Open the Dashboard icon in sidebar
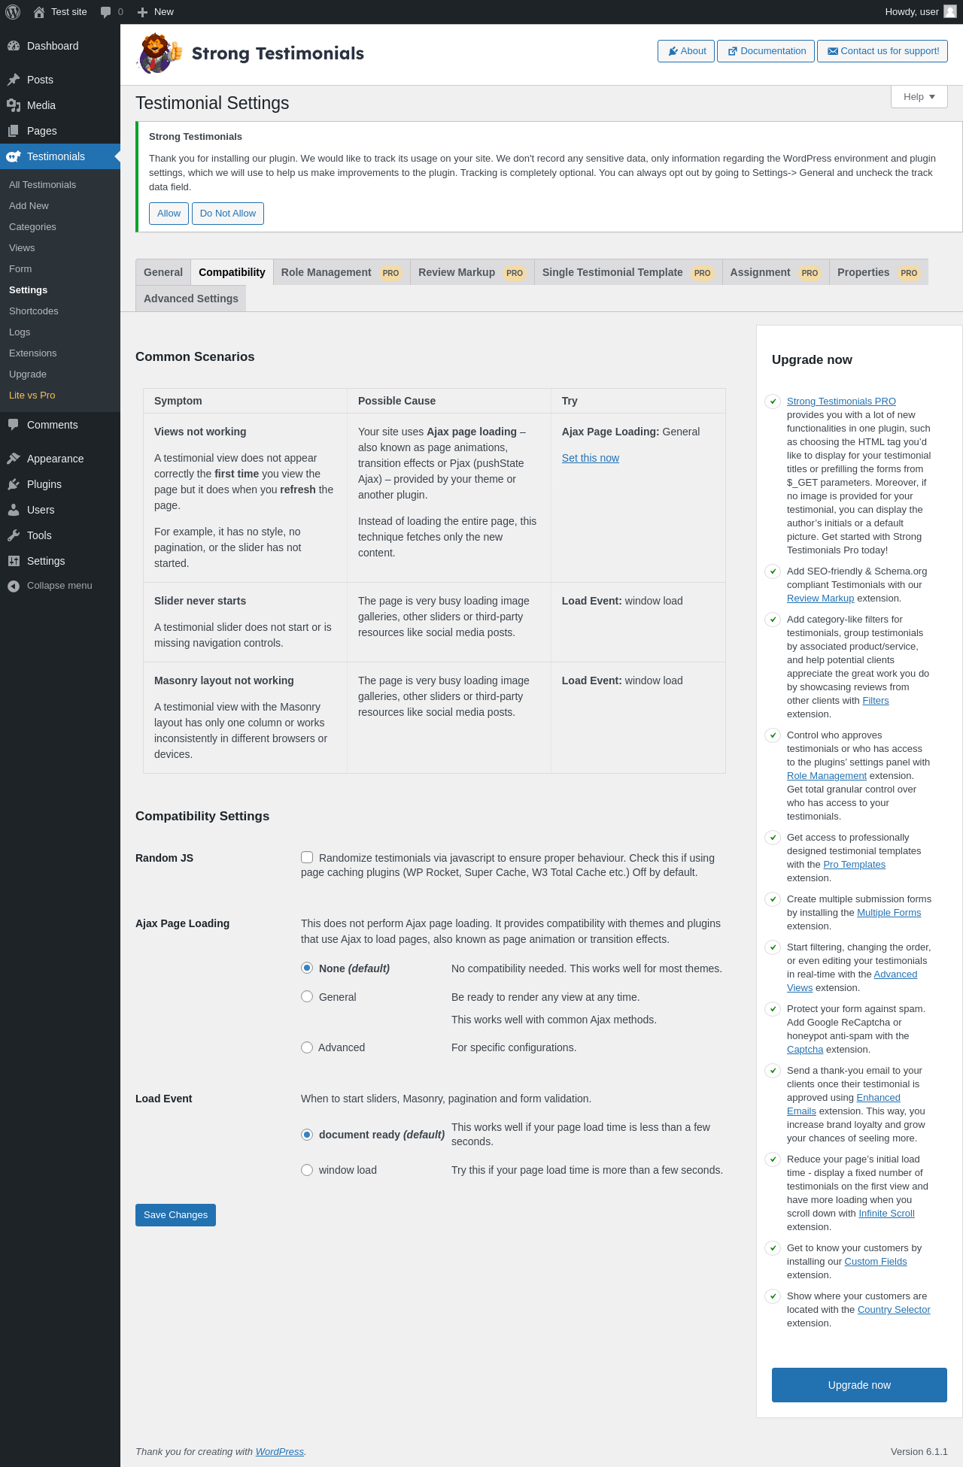Screen dimensions: 963x1467 [x=14, y=46]
